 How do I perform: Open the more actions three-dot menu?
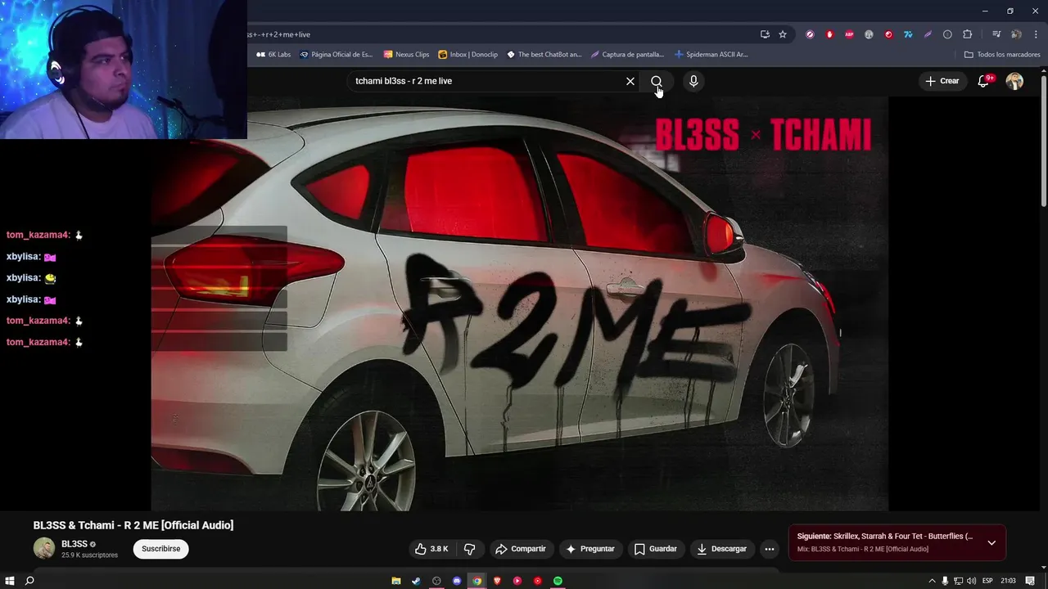point(769,549)
